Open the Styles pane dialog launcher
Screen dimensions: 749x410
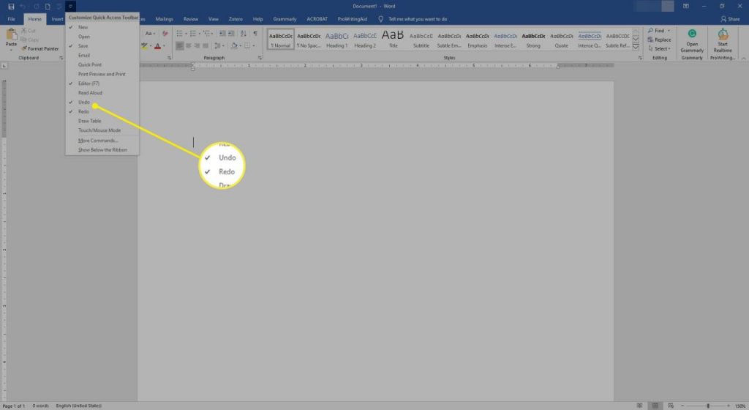640,58
